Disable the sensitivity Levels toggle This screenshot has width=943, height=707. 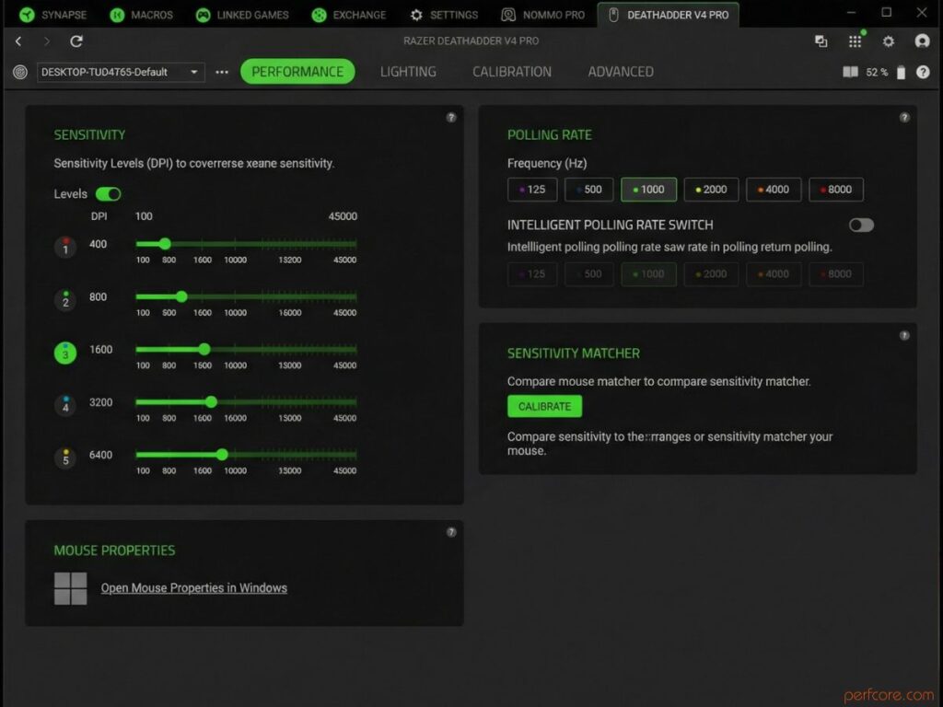108,194
